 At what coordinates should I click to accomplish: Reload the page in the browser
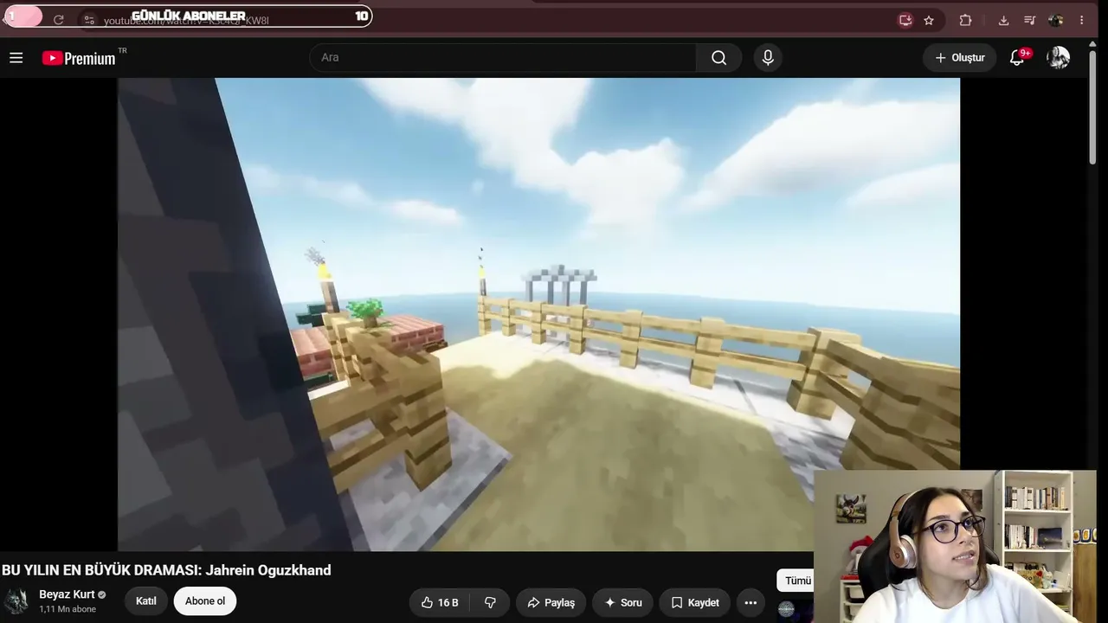pos(58,20)
